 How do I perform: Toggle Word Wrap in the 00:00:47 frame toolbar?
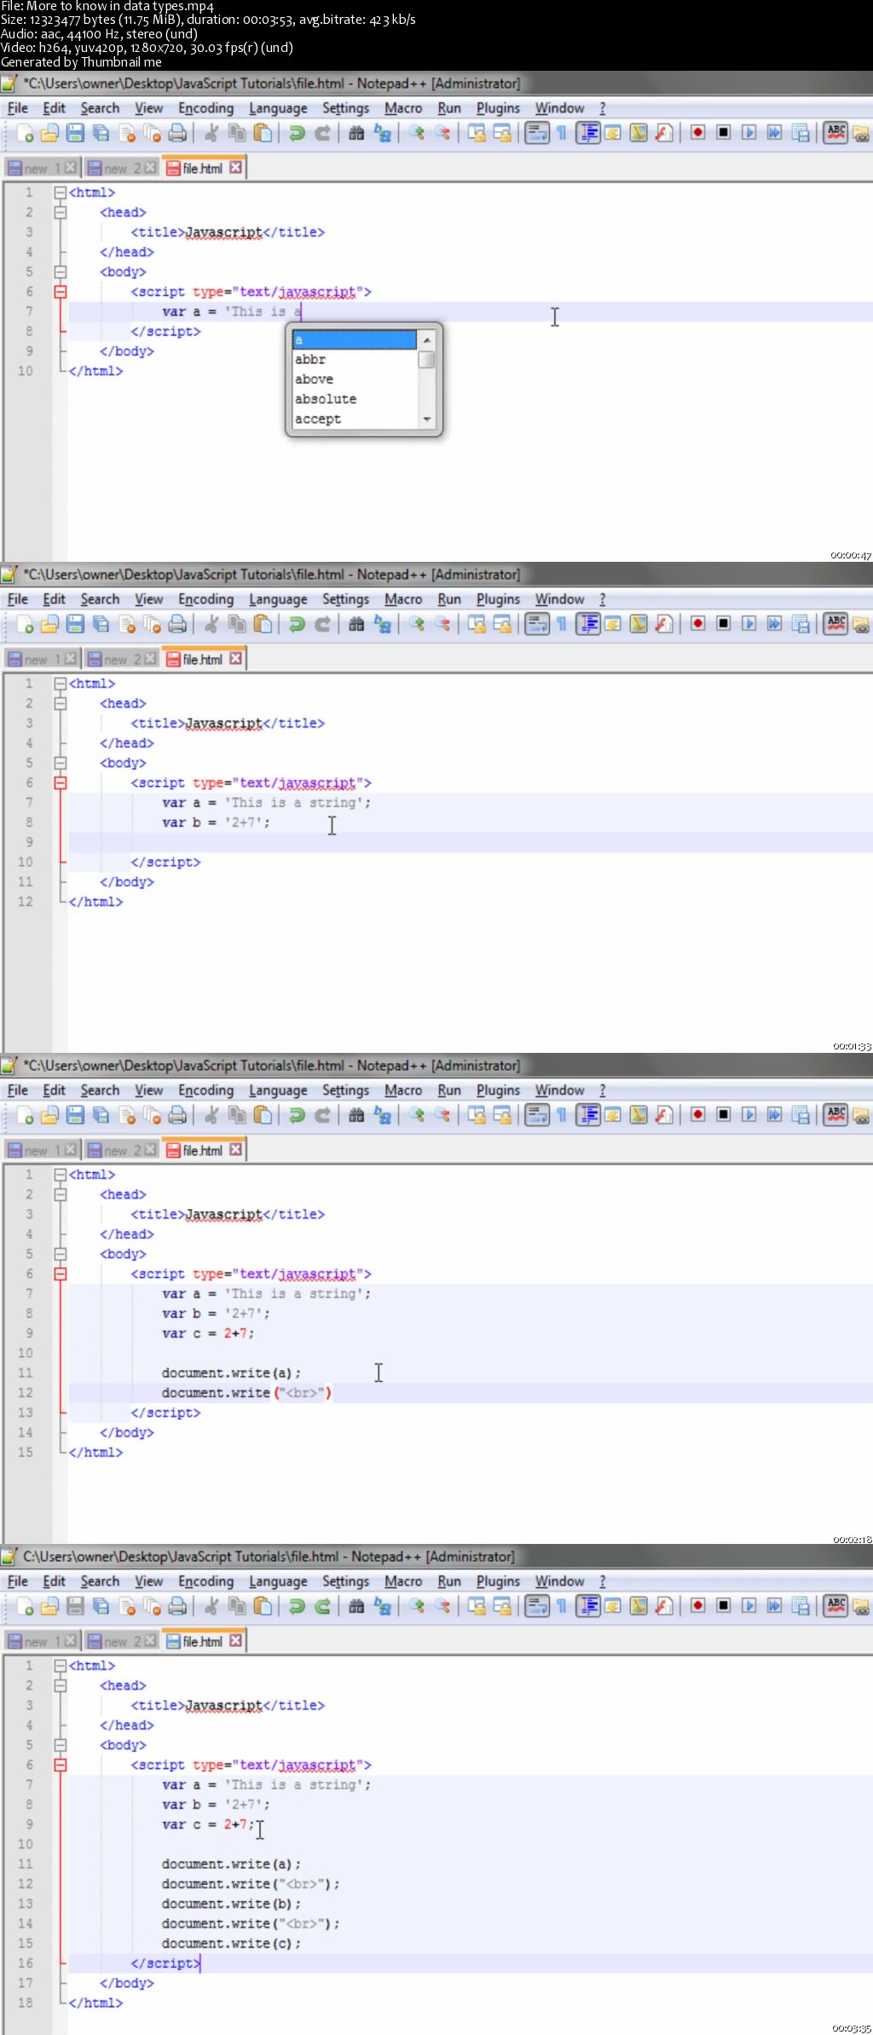536,133
